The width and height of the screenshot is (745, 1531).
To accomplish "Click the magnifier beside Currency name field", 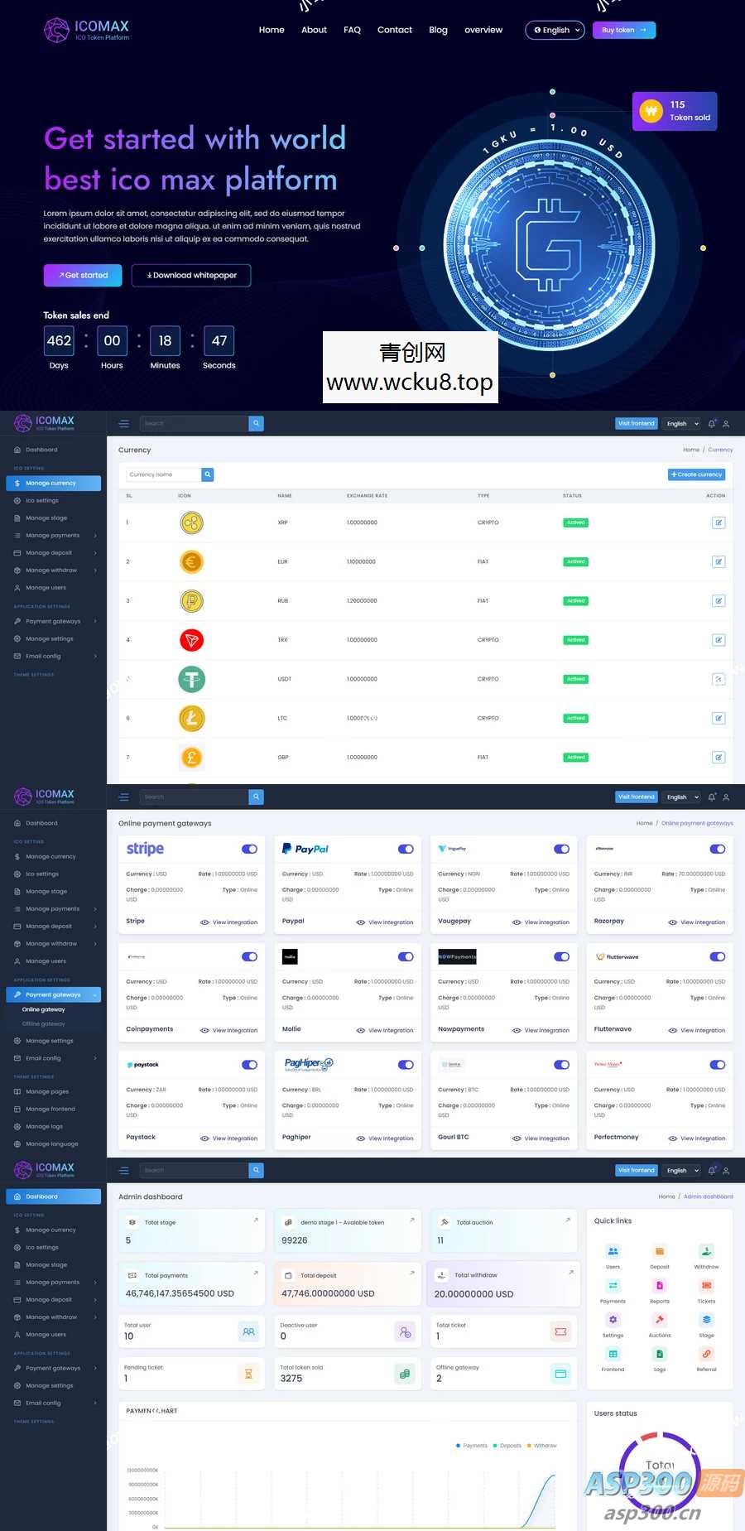I will [208, 474].
